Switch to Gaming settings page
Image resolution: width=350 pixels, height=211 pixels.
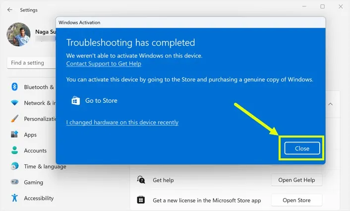(x=34, y=182)
